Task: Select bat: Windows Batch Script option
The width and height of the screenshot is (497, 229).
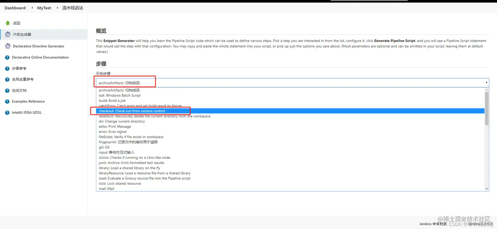Action: point(290,95)
